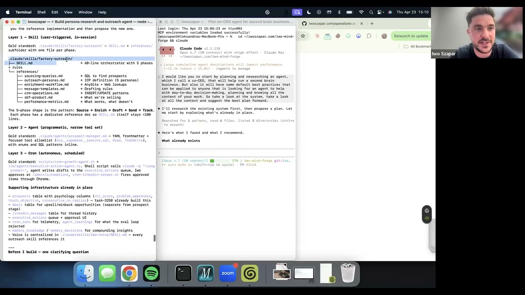The height and width of the screenshot is (295, 525).
Task: Close the iwoszapar.com/operations browser tab
Action: [x=361, y=24]
